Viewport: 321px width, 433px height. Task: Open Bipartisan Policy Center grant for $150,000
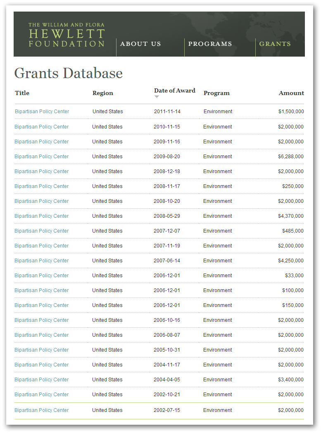[x=41, y=306]
